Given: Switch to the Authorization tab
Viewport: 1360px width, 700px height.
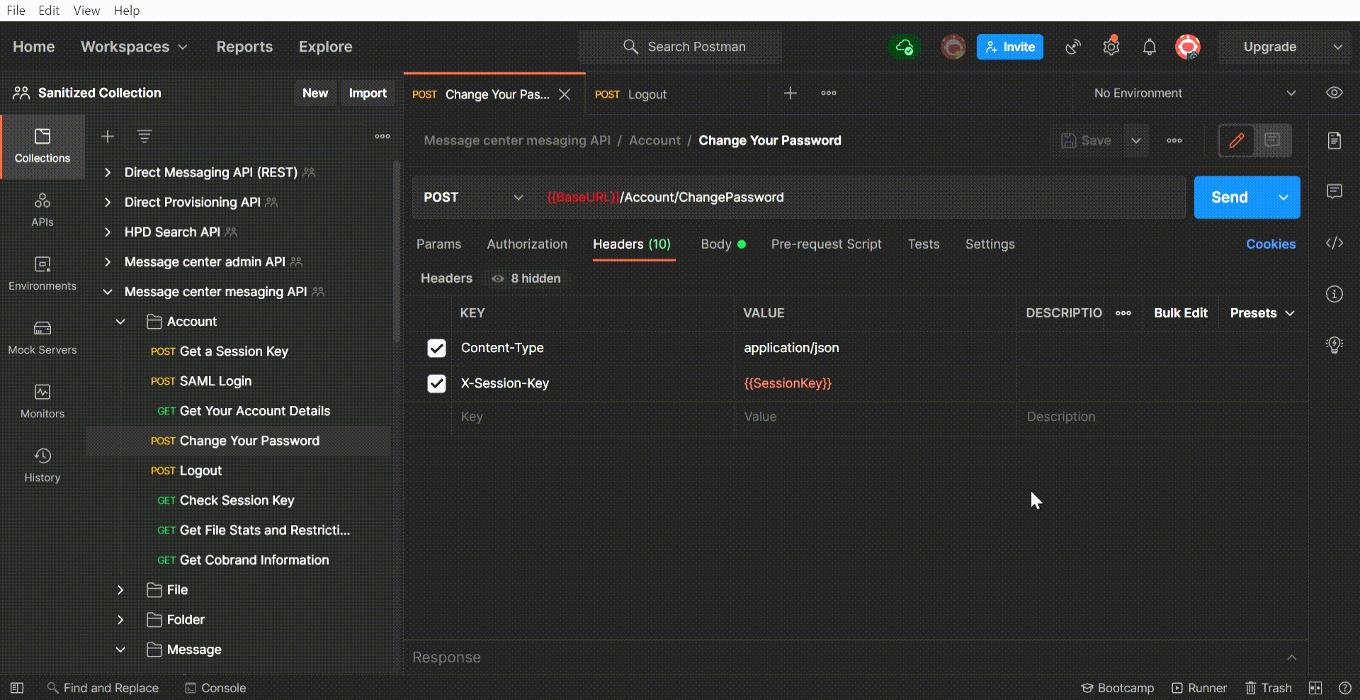Looking at the screenshot, I should point(527,244).
